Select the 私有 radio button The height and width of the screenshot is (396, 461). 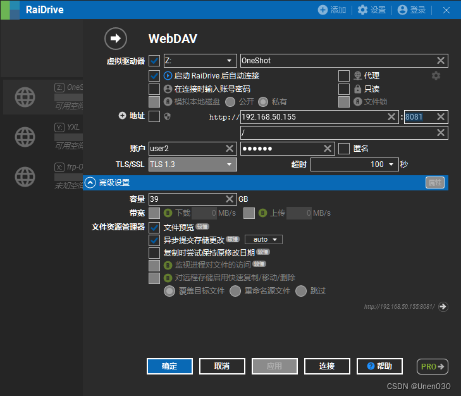pos(263,102)
